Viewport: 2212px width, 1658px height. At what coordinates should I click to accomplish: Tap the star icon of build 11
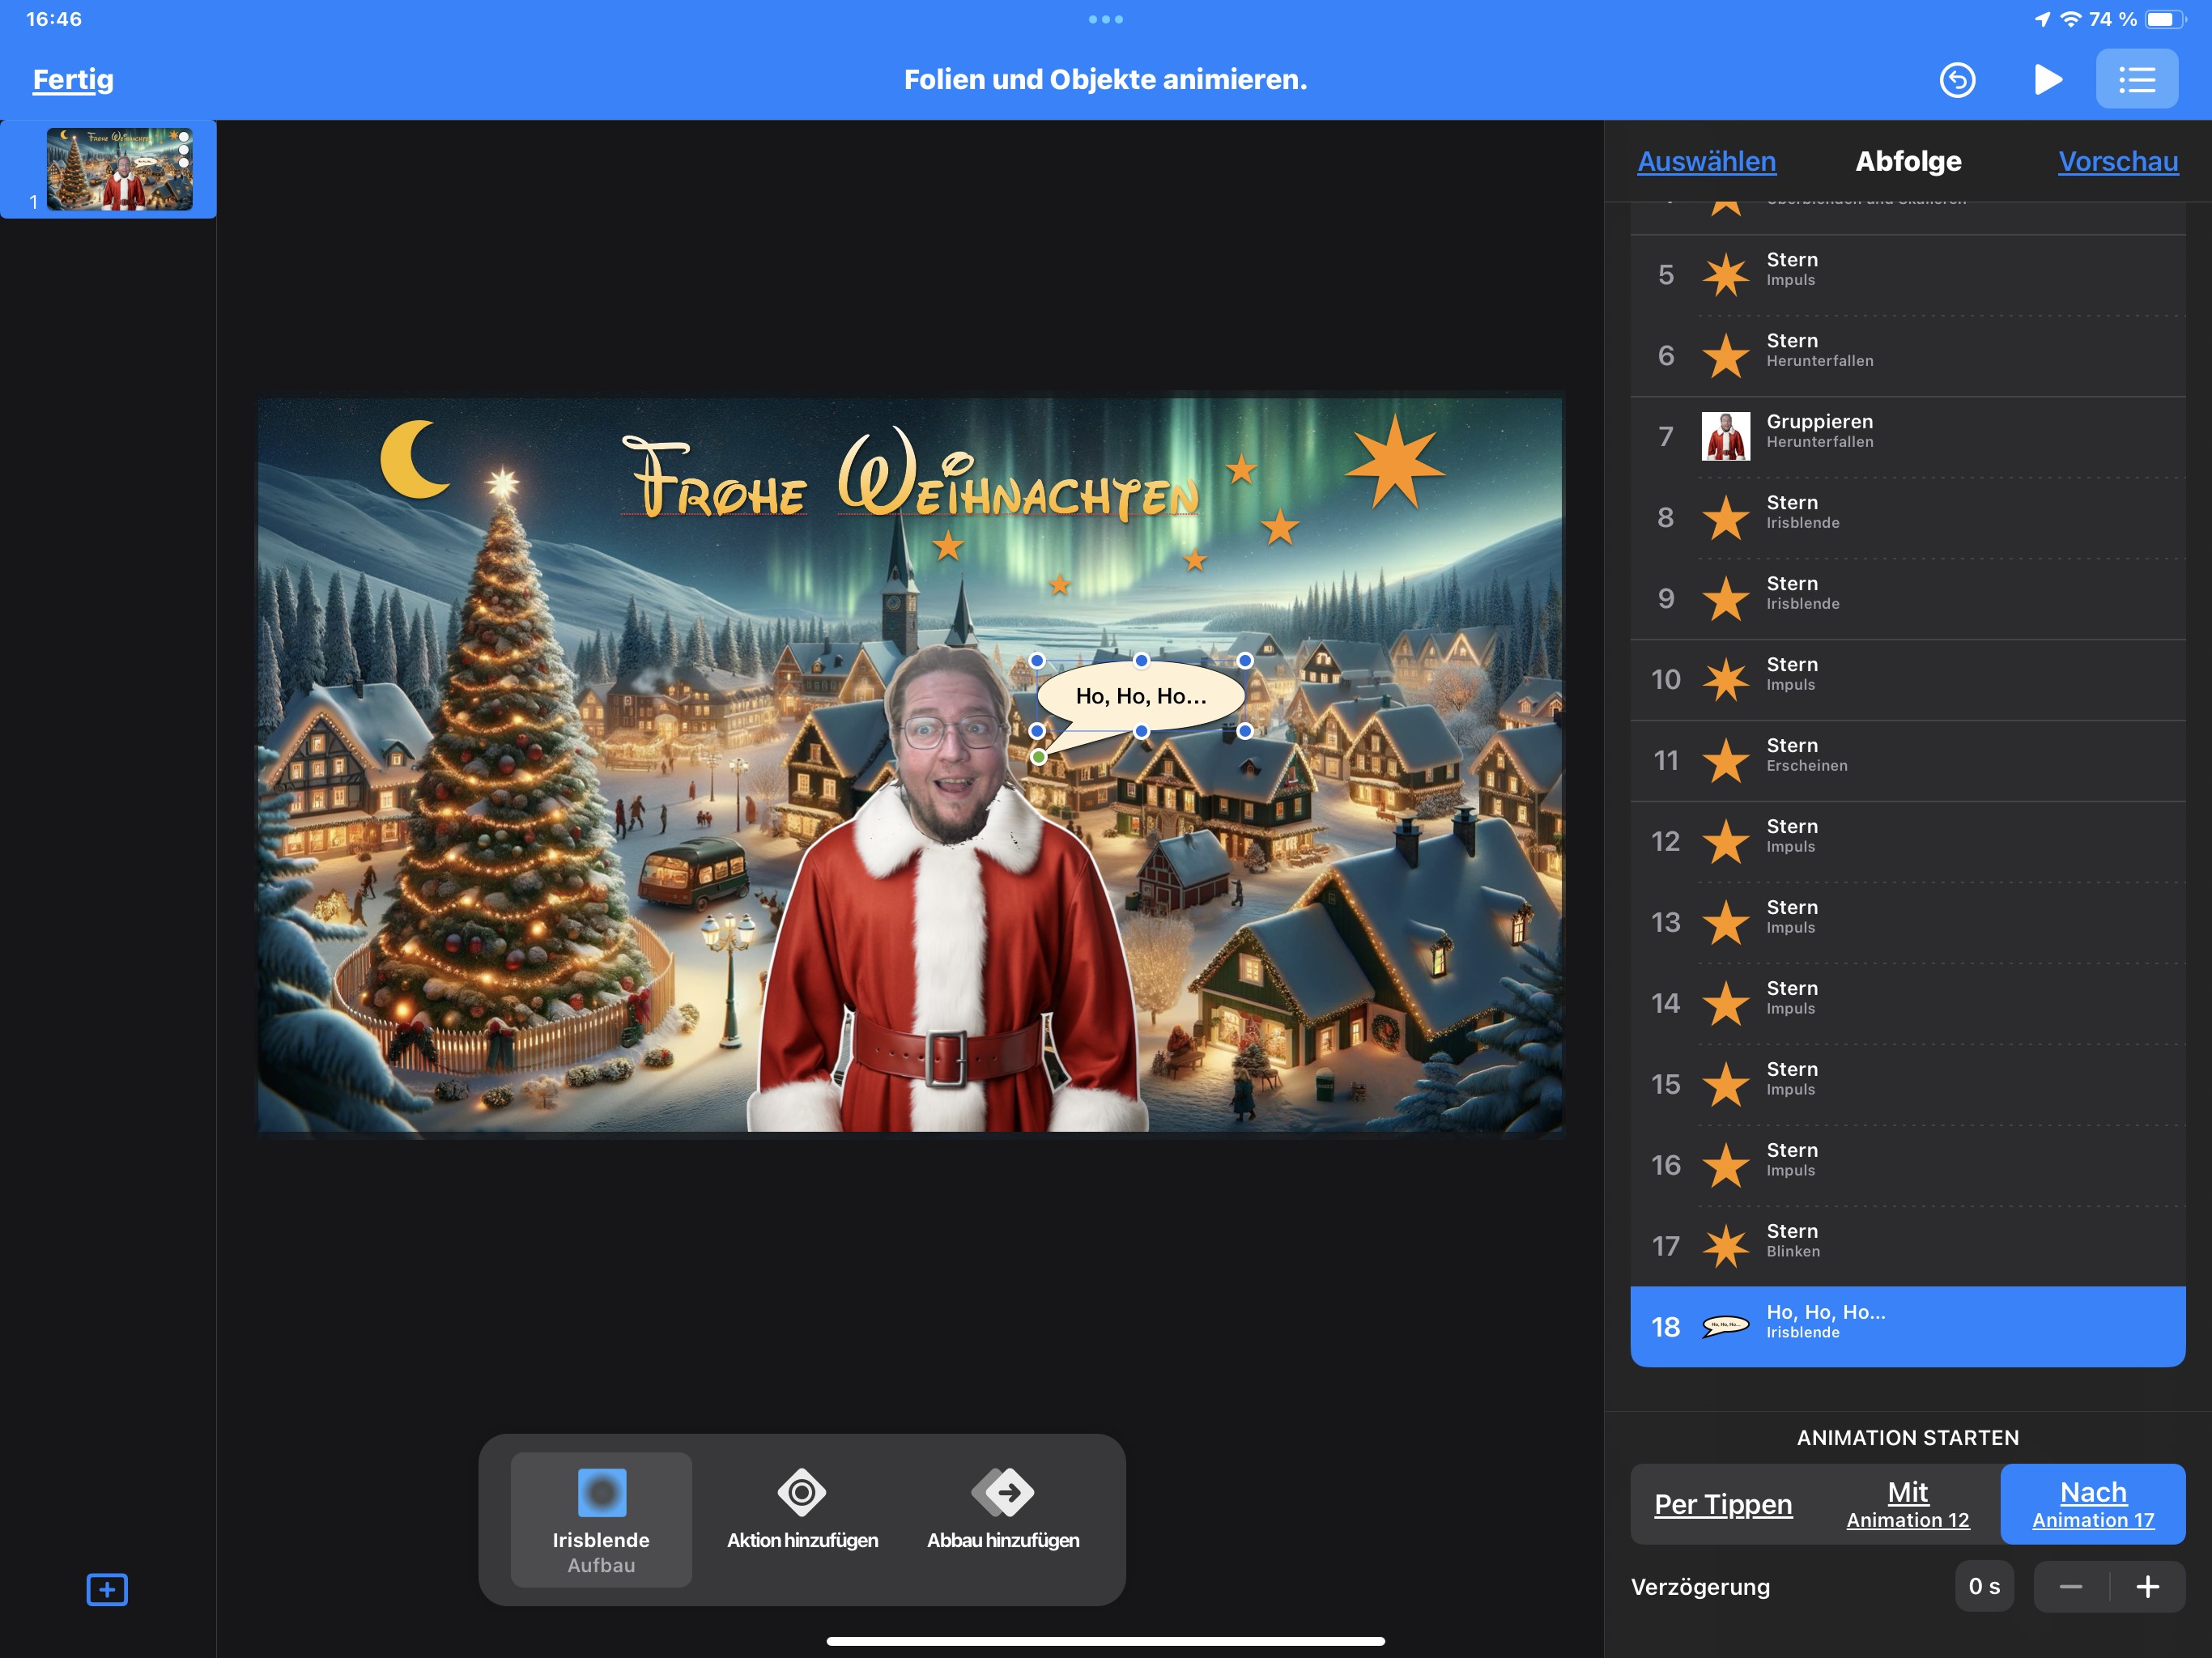pyautogui.click(x=1726, y=761)
